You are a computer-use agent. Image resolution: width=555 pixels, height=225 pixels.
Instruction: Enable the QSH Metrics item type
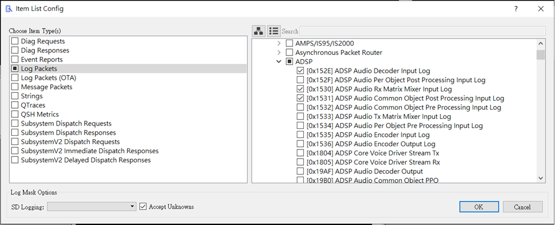(15, 115)
